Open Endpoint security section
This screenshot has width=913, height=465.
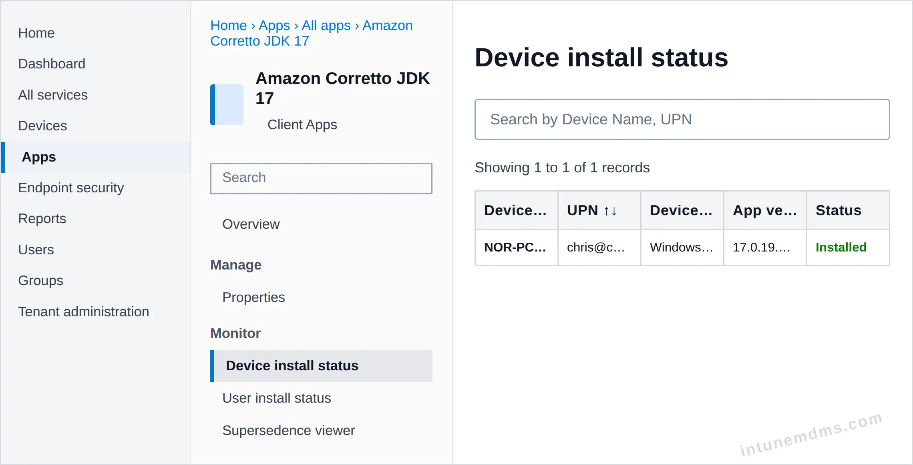71,188
